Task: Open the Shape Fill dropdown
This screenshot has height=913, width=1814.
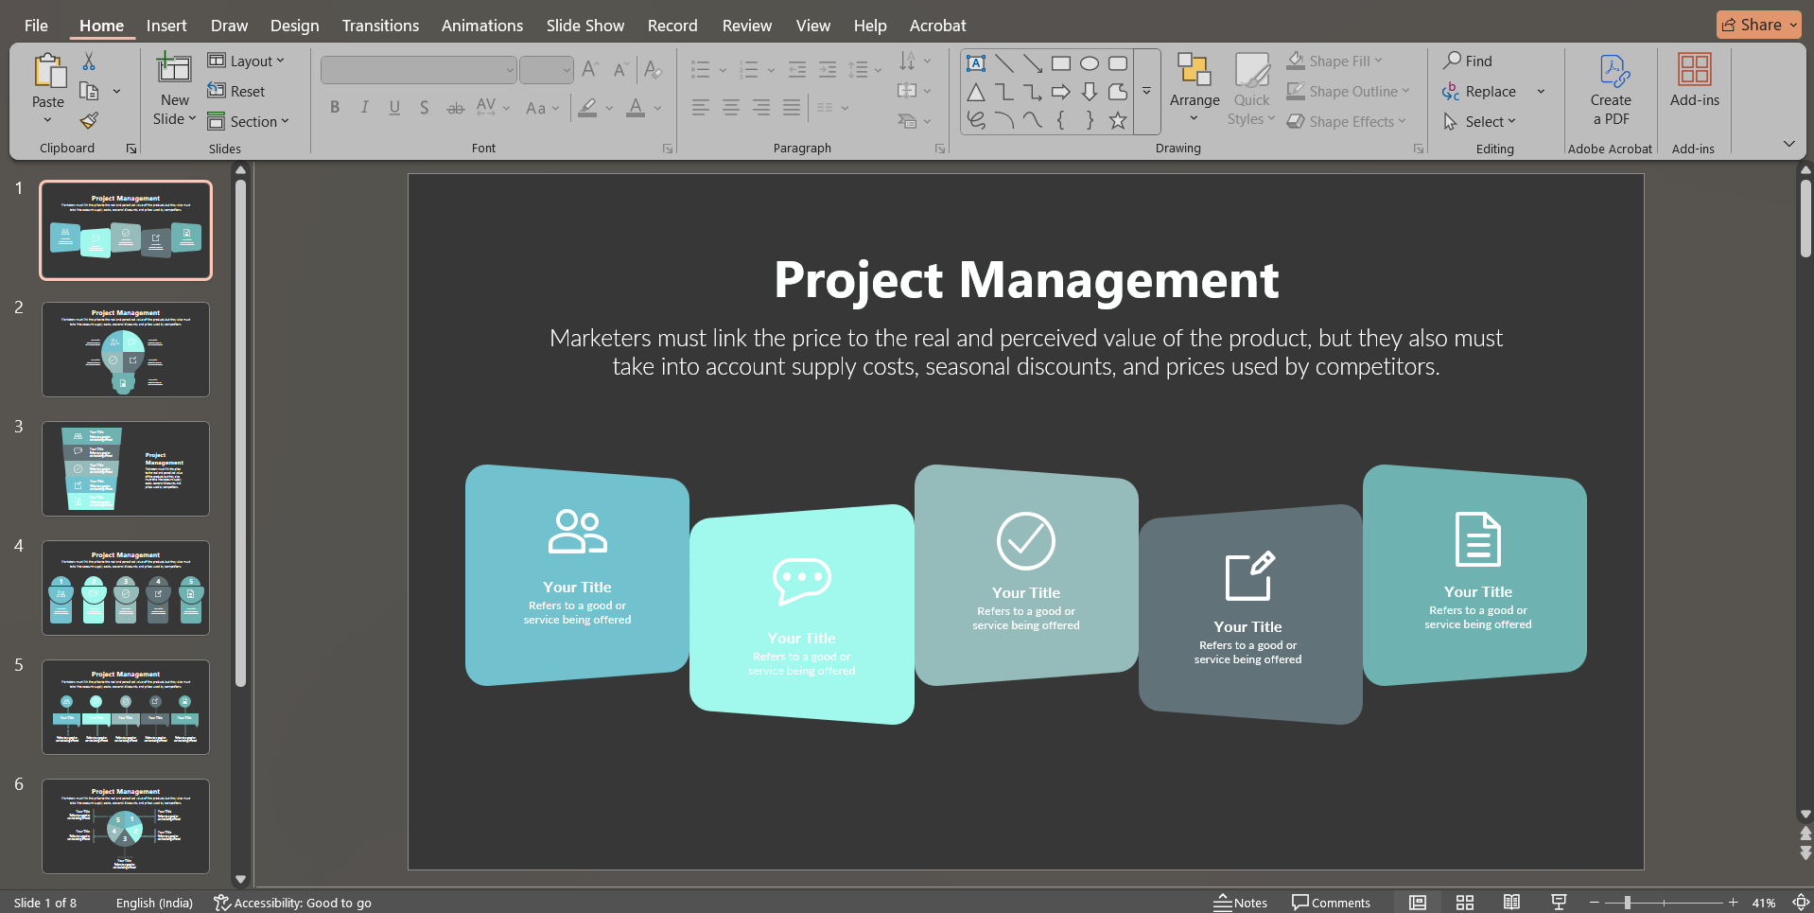Action: 1335,60
